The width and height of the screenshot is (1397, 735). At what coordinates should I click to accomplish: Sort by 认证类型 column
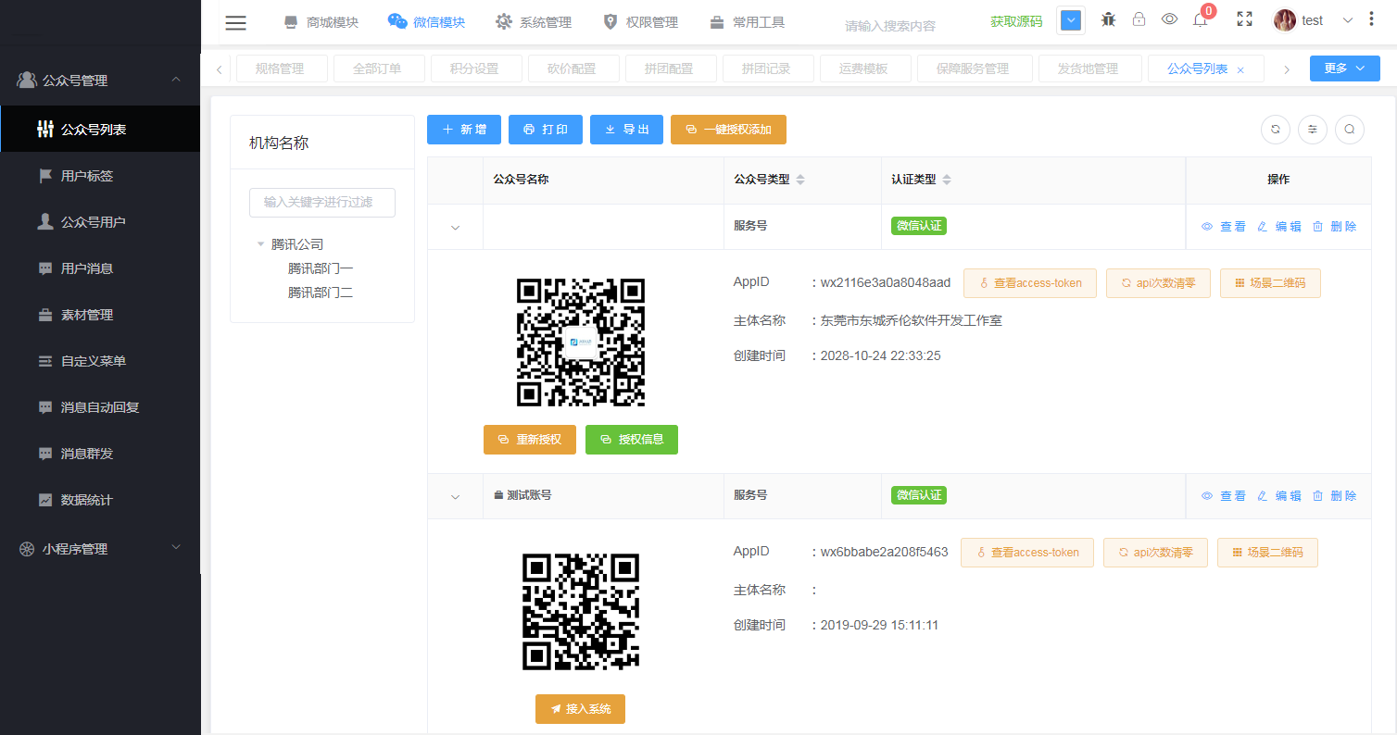point(947,180)
